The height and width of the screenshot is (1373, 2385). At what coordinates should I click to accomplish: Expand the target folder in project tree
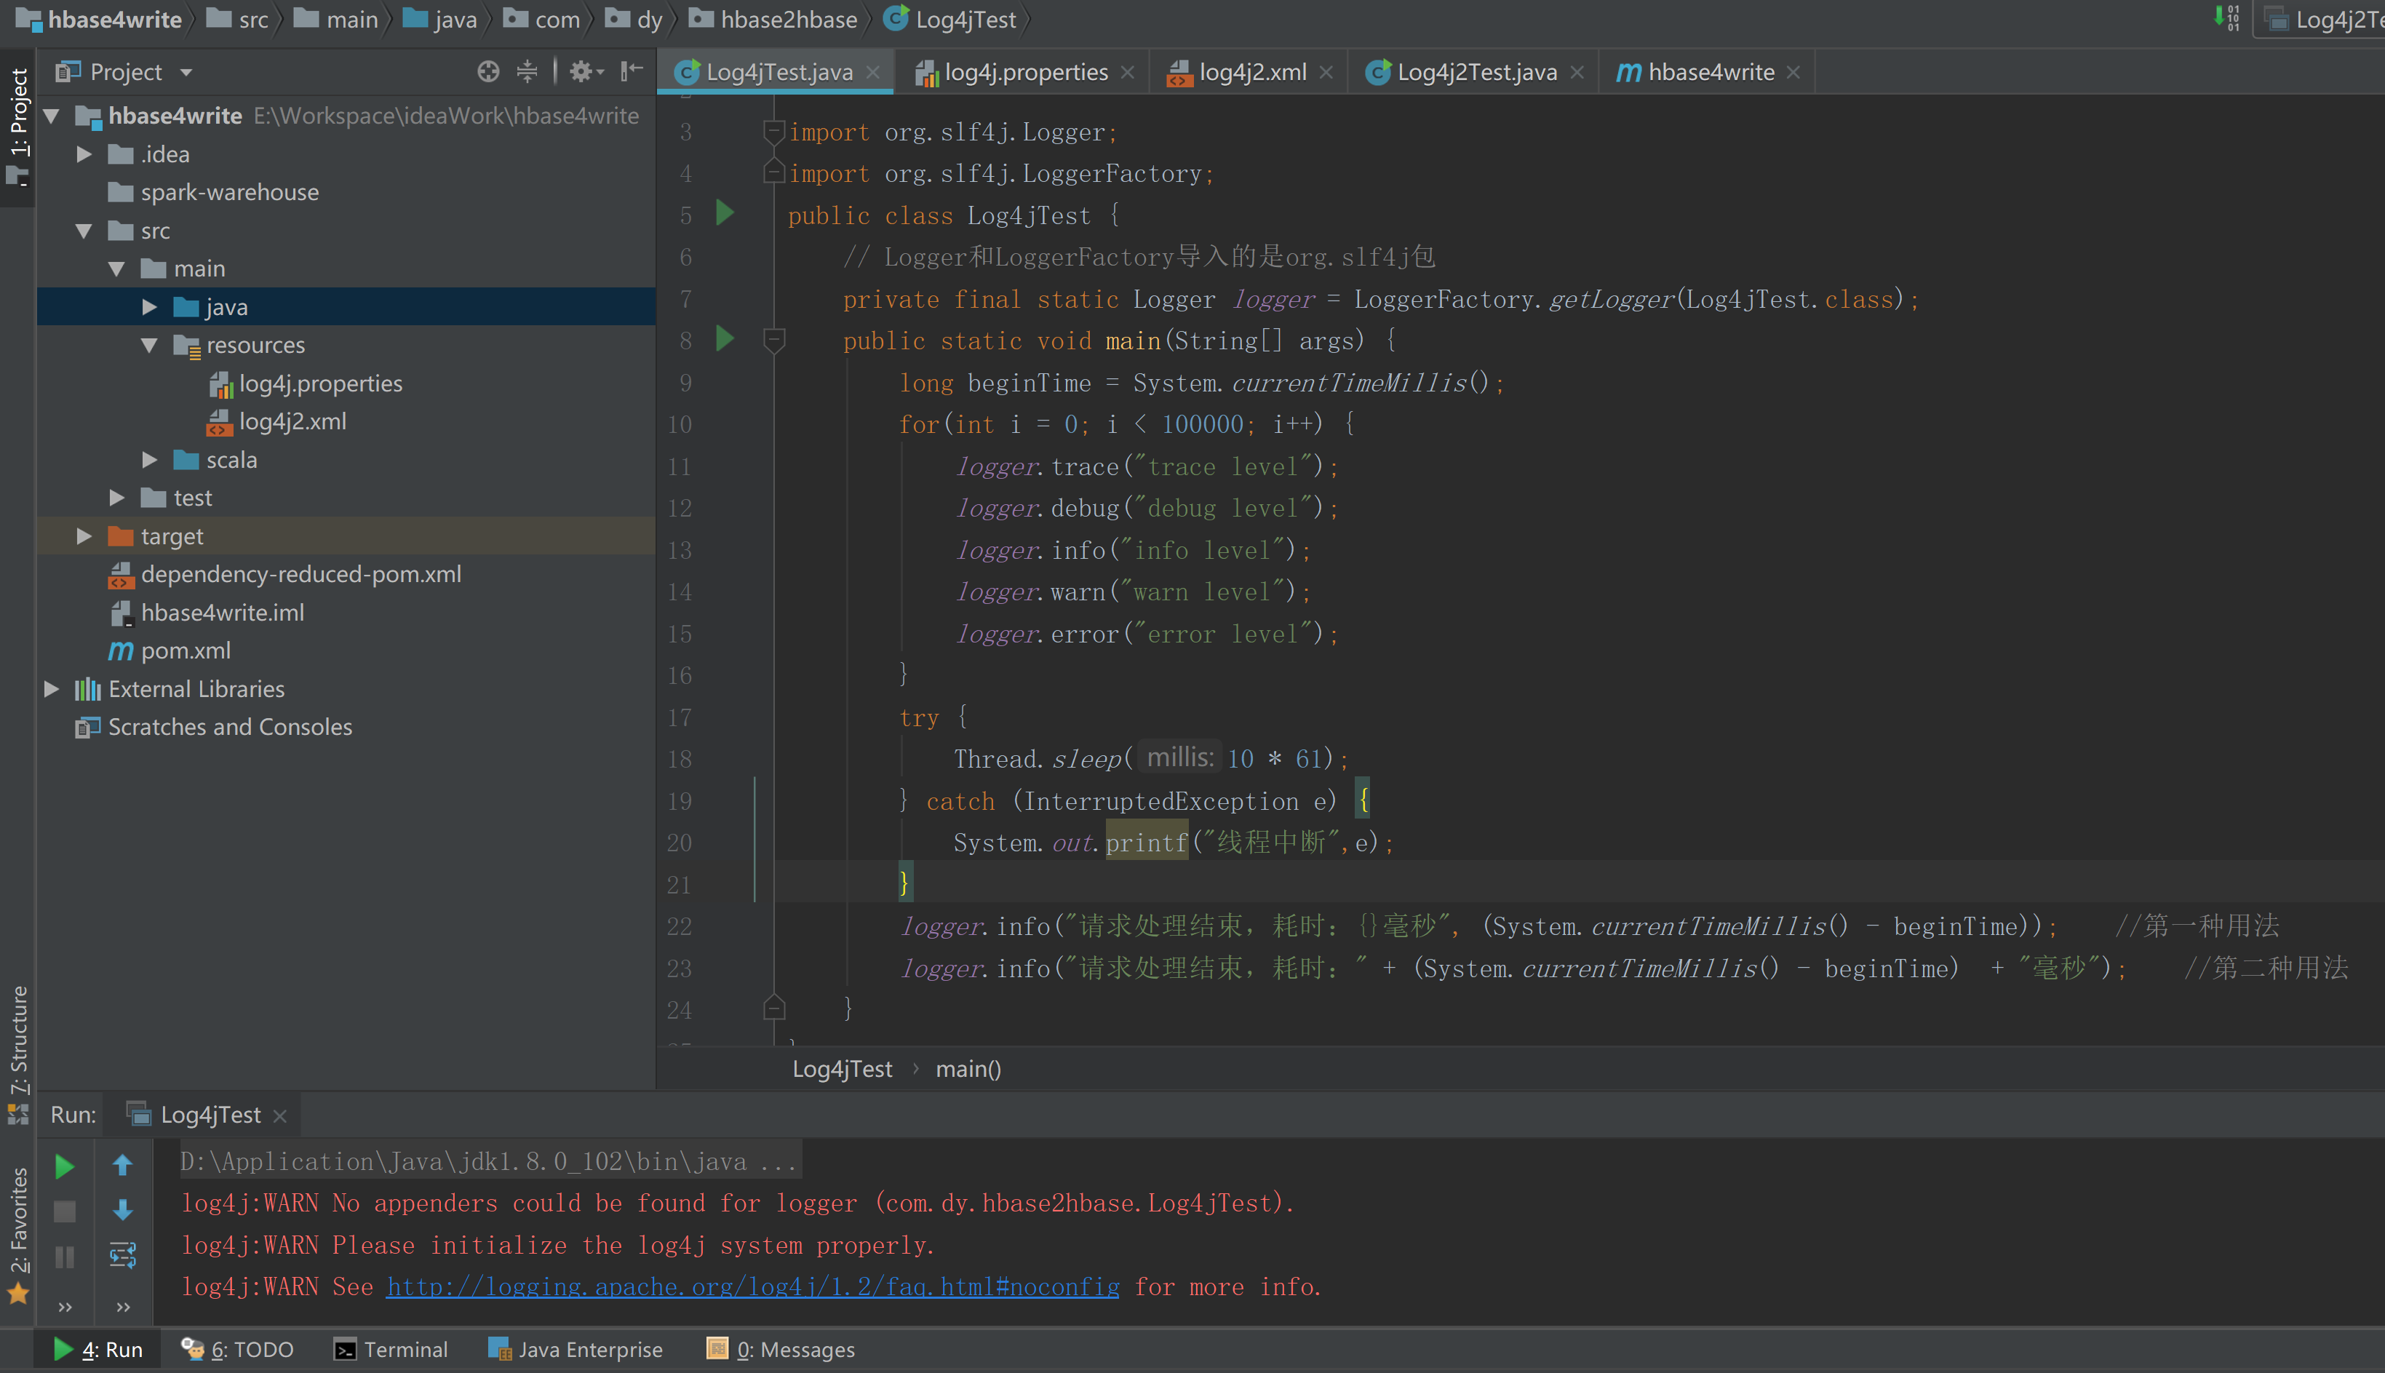pos(84,536)
